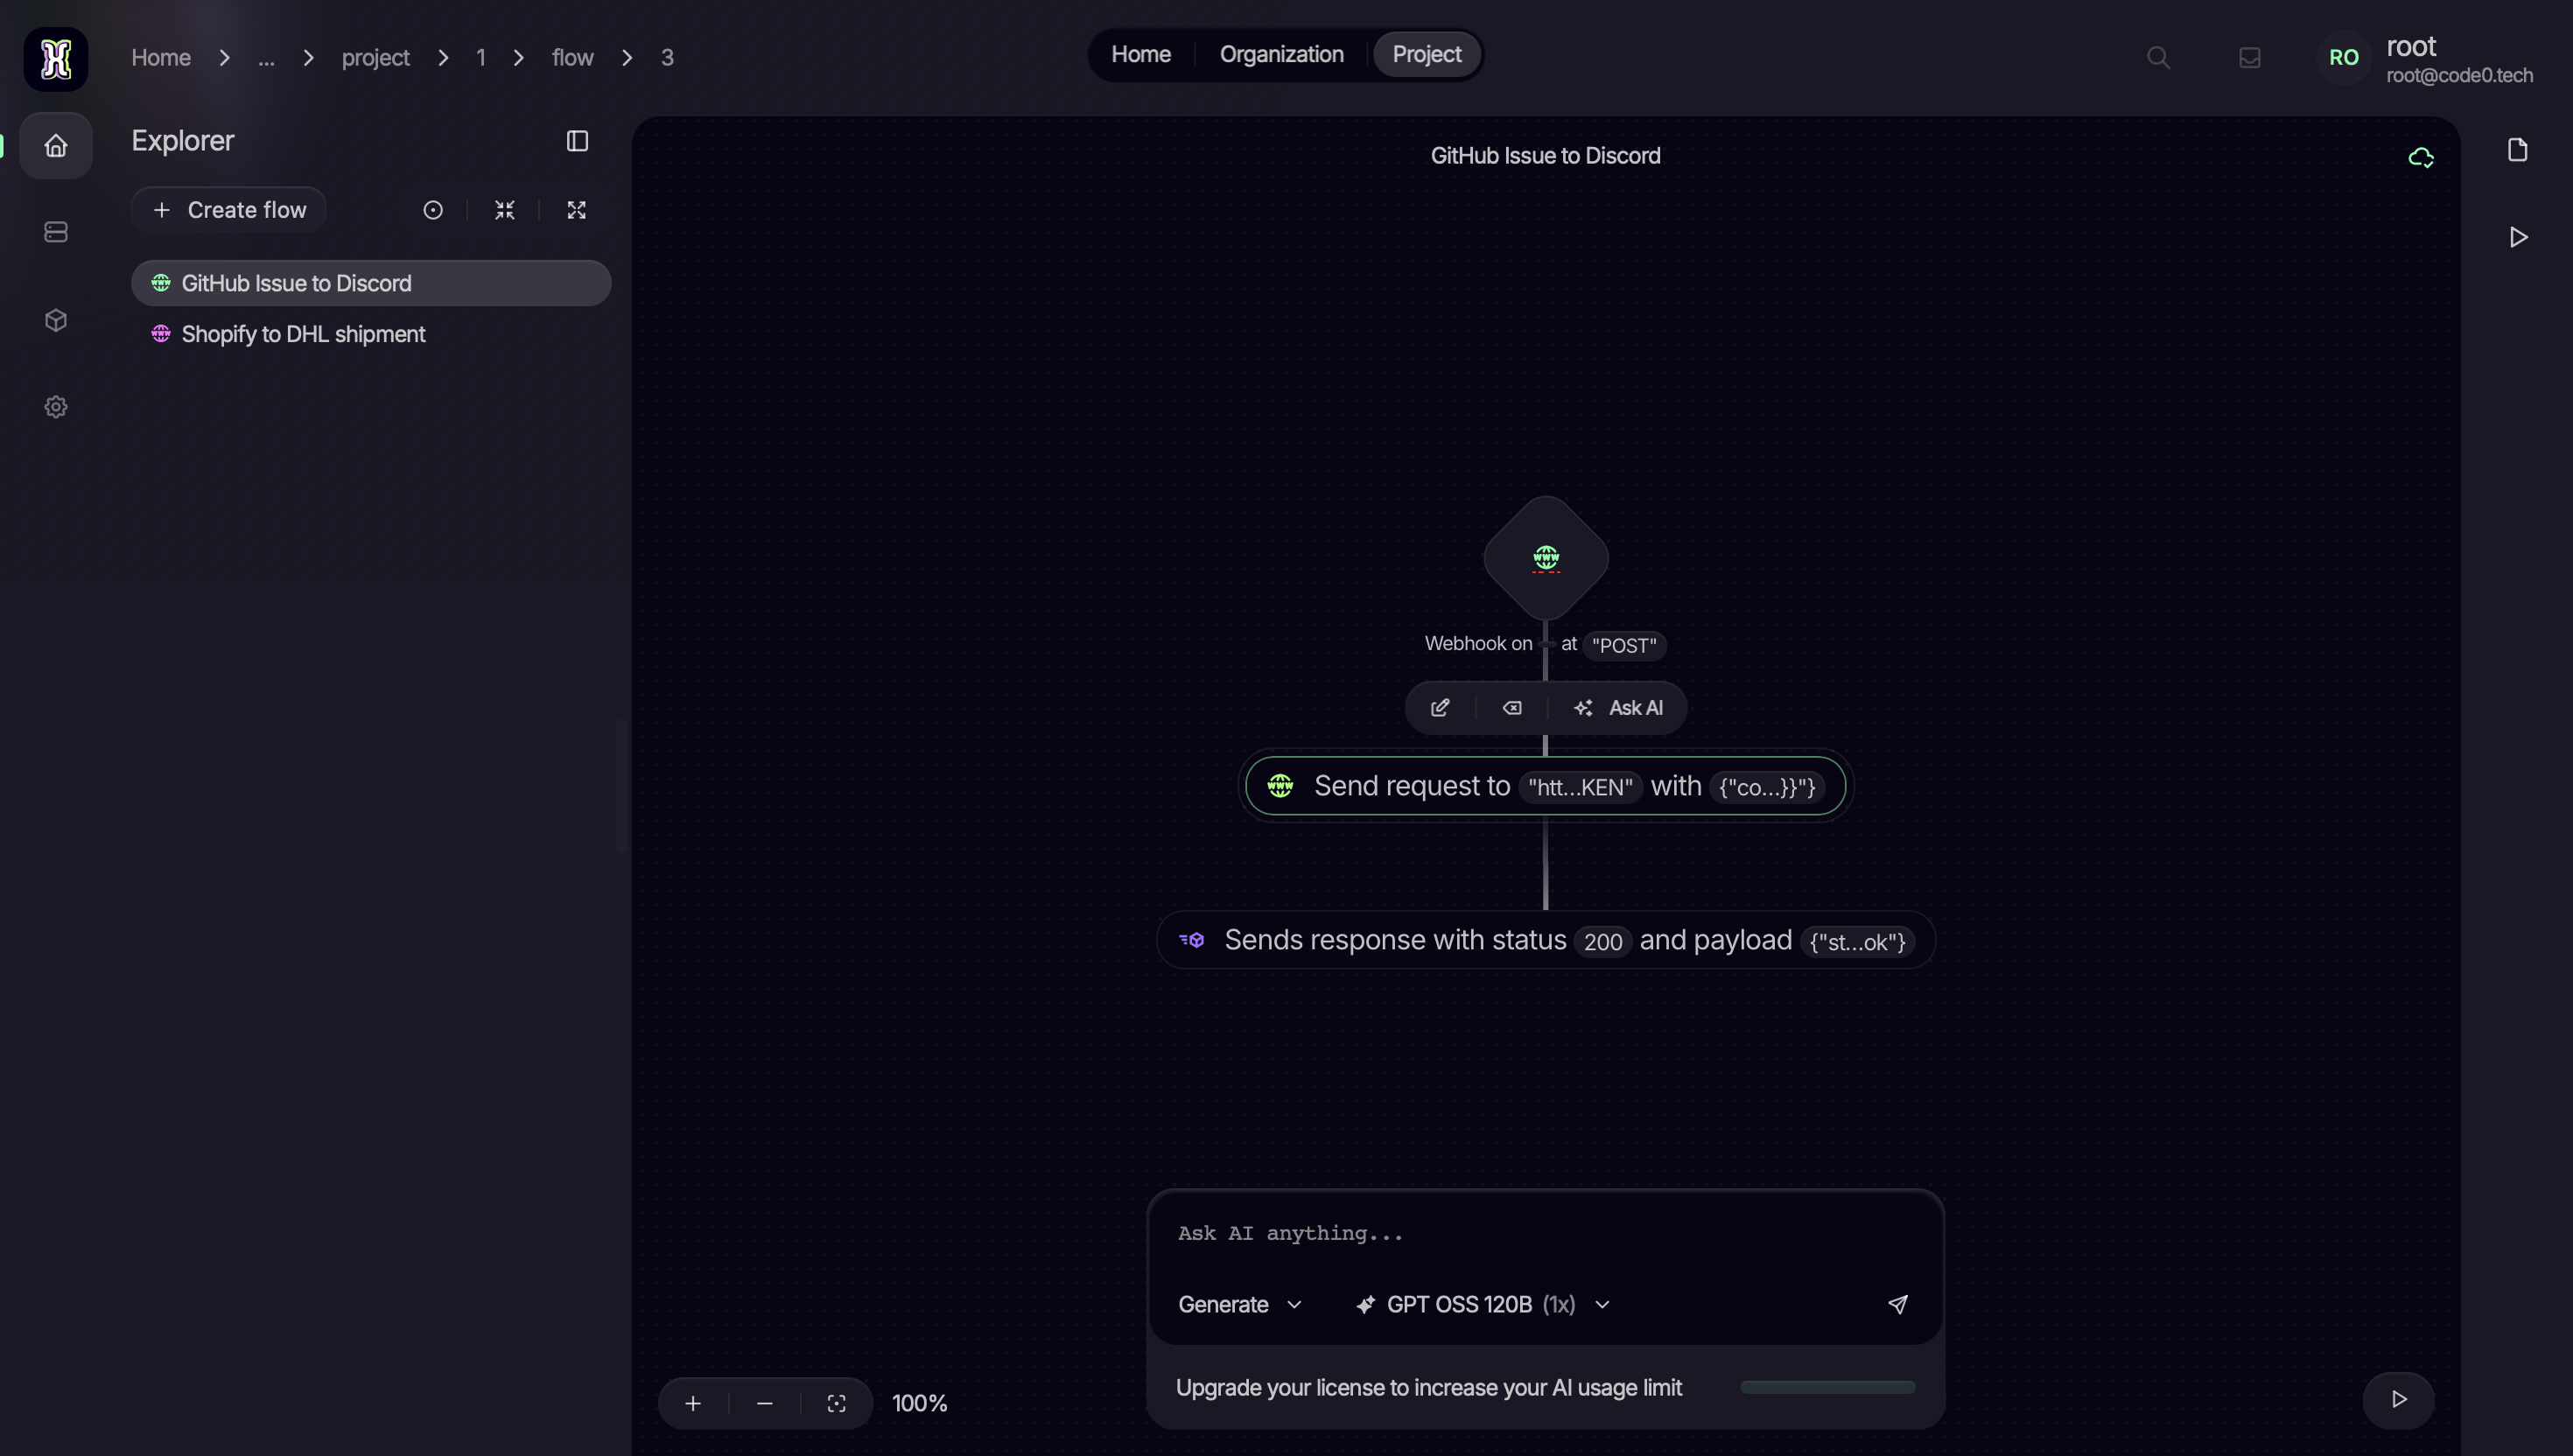Zoom in with the plus icon
The height and width of the screenshot is (1456, 2573).
[x=693, y=1404]
